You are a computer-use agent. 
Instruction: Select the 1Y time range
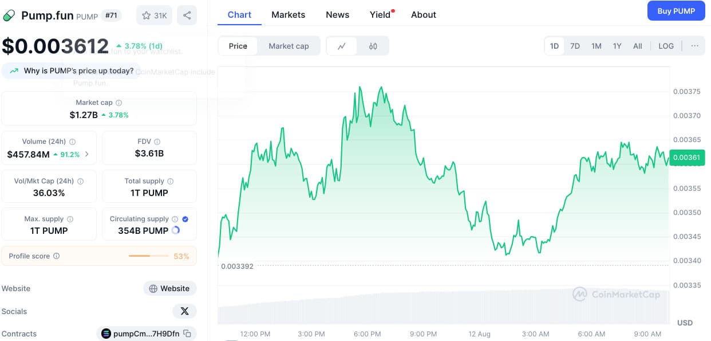pos(617,46)
